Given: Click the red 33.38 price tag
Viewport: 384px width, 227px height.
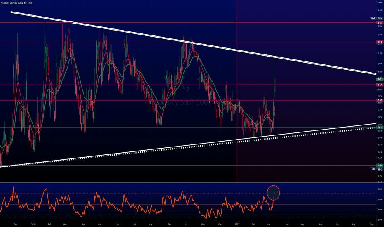Looking at the screenshot, I should [x=380, y=42].
